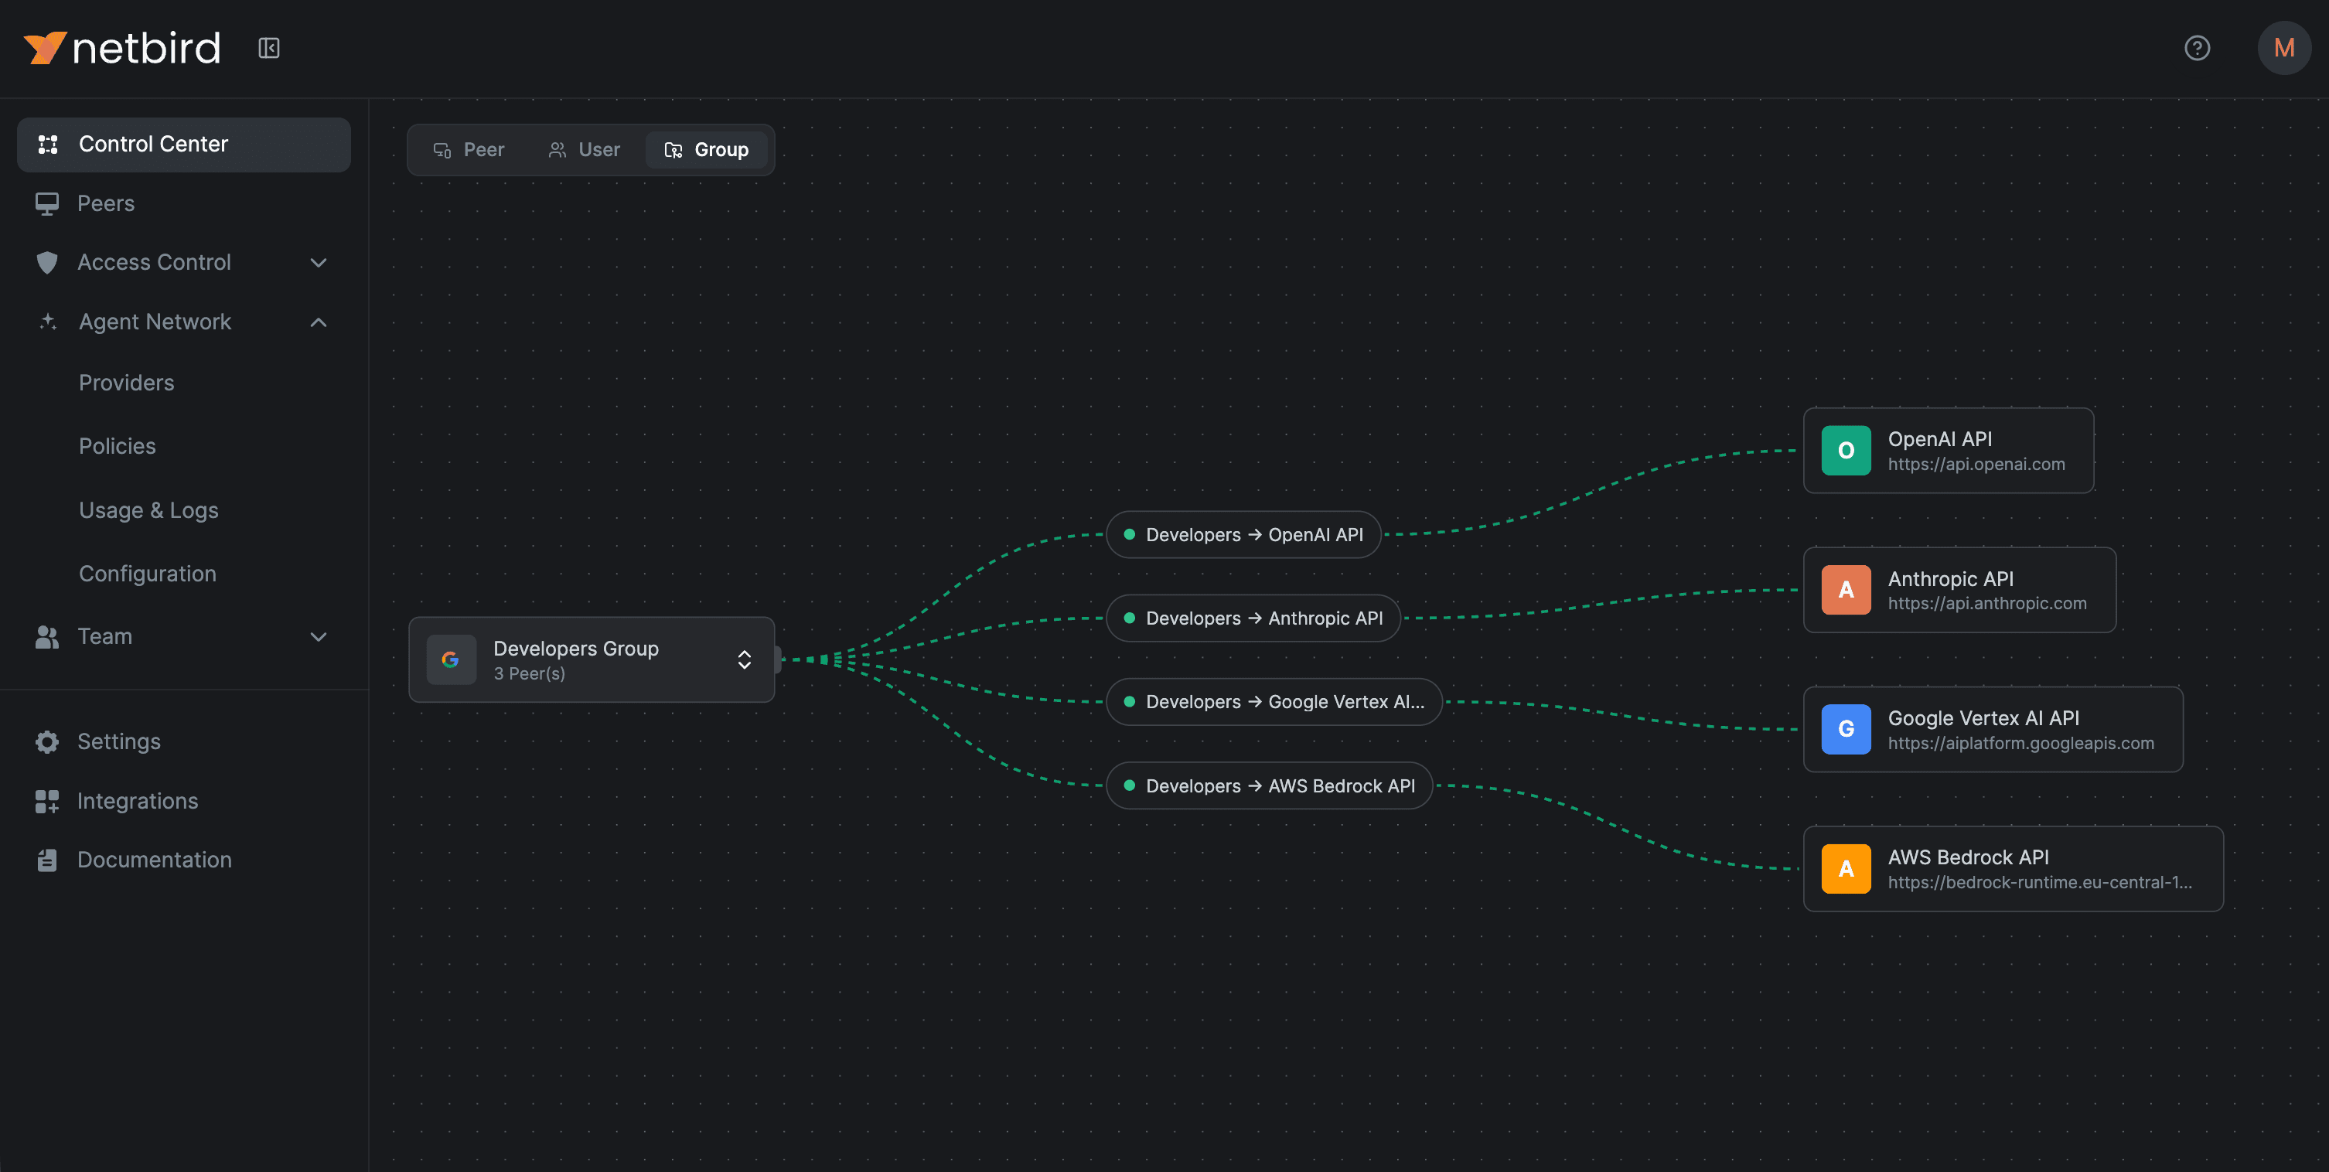The width and height of the screenshot is (2329, 1172).
Task: Click the Peer tab devices icon
Action: pyautogui.click(x=442, y=150)
